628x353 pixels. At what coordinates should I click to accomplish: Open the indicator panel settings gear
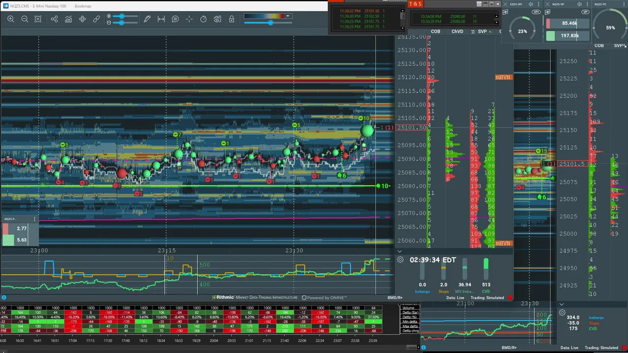click(400, 260)
